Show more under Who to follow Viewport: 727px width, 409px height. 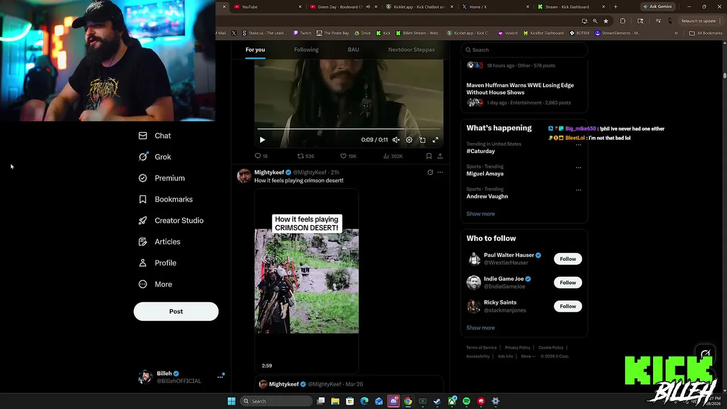[481, 328]
